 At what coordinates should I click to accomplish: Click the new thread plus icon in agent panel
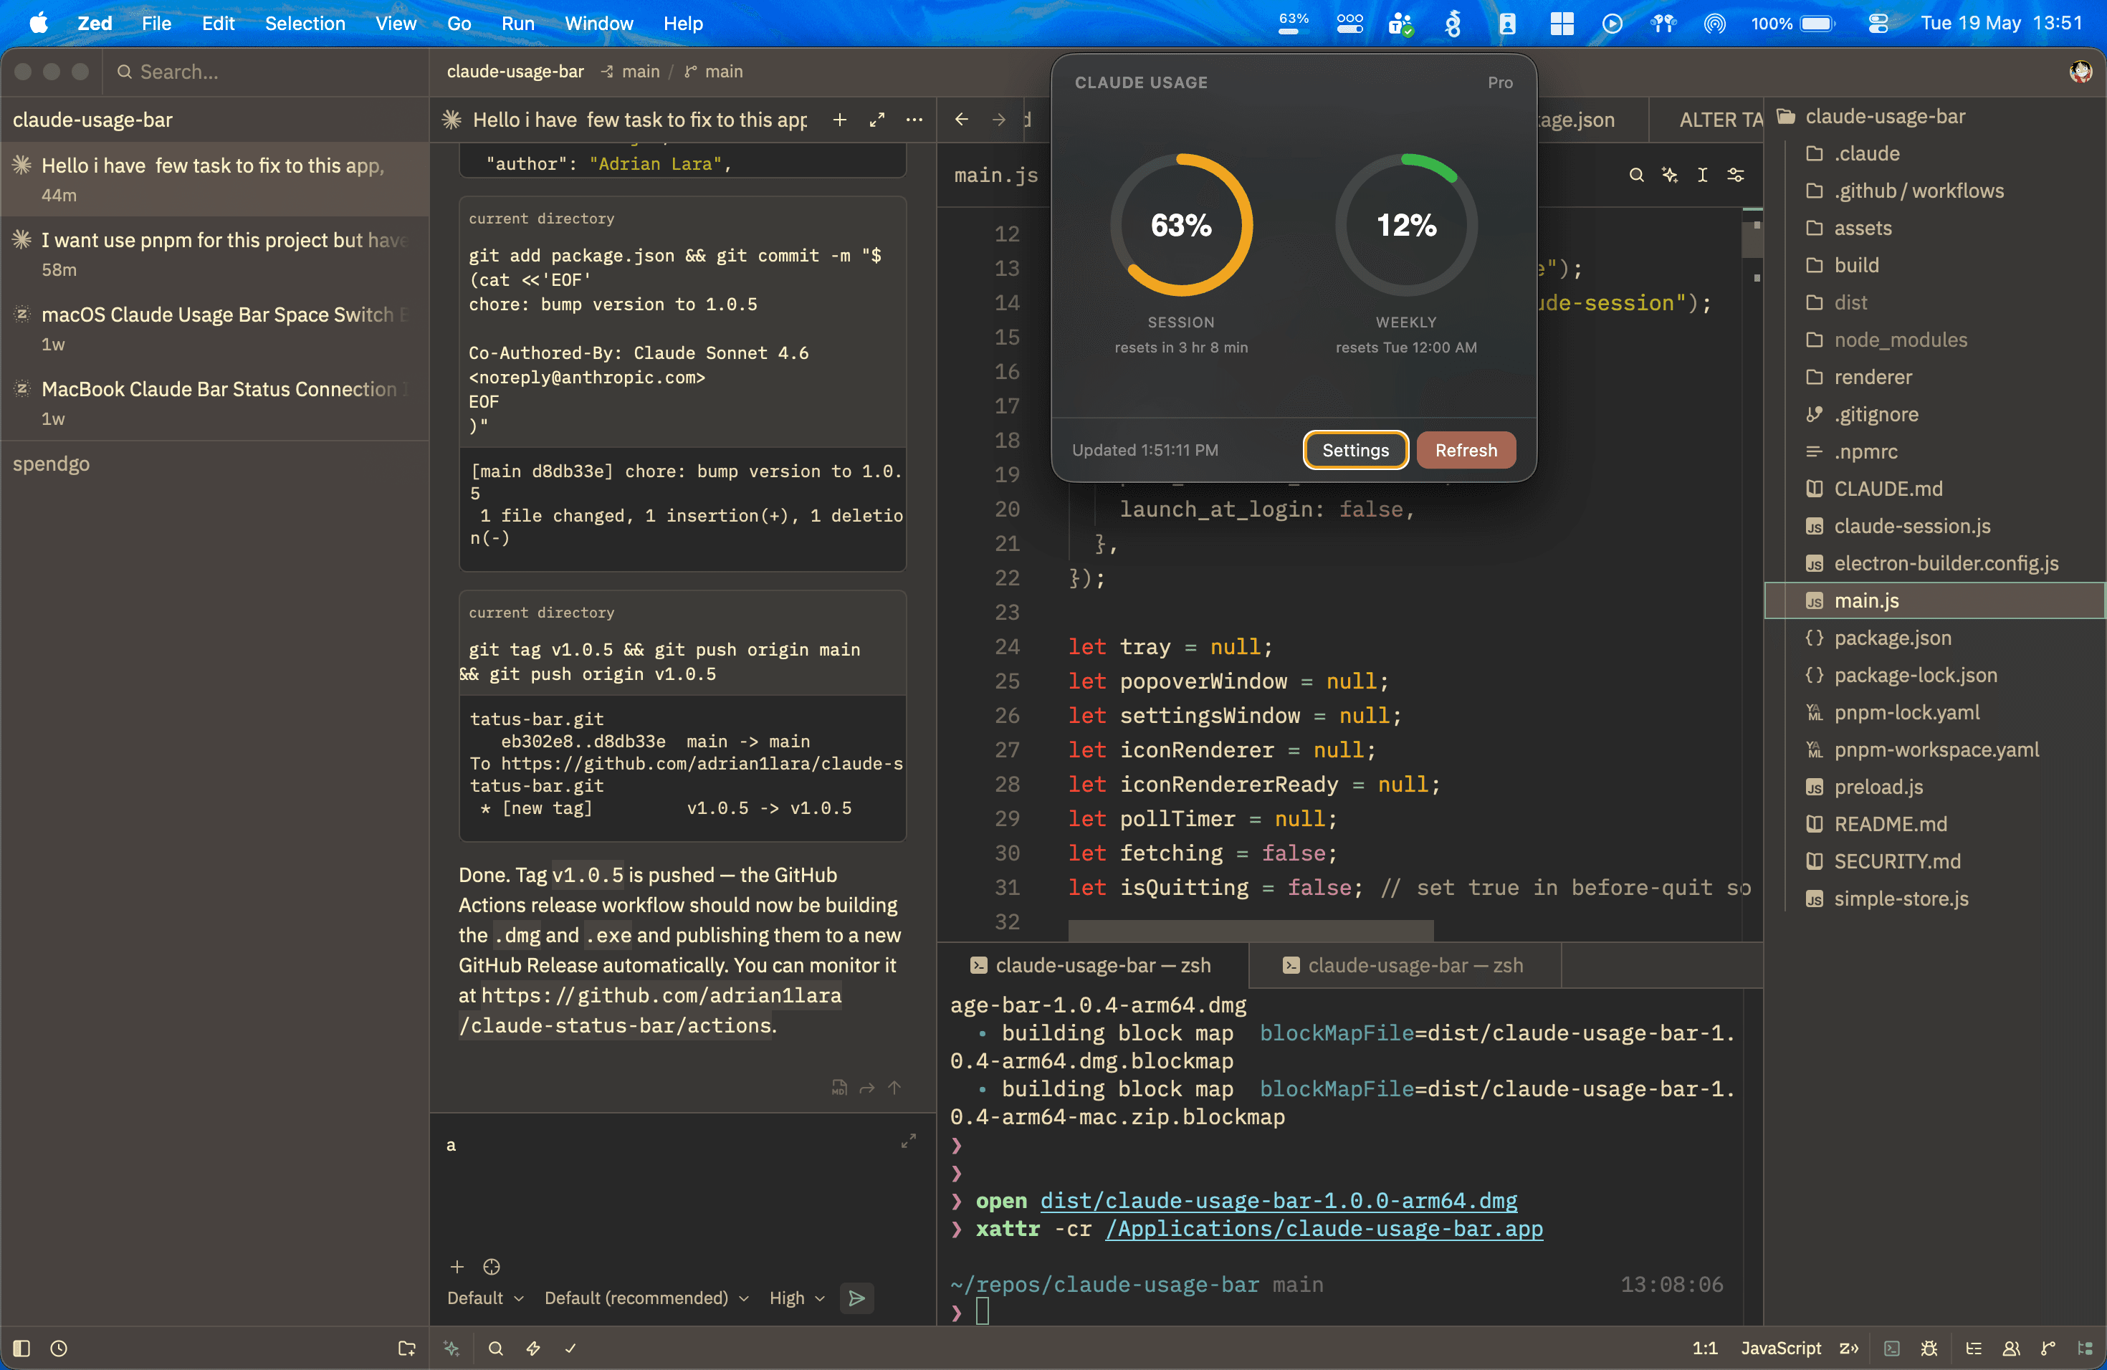click(x=839, y=120)
